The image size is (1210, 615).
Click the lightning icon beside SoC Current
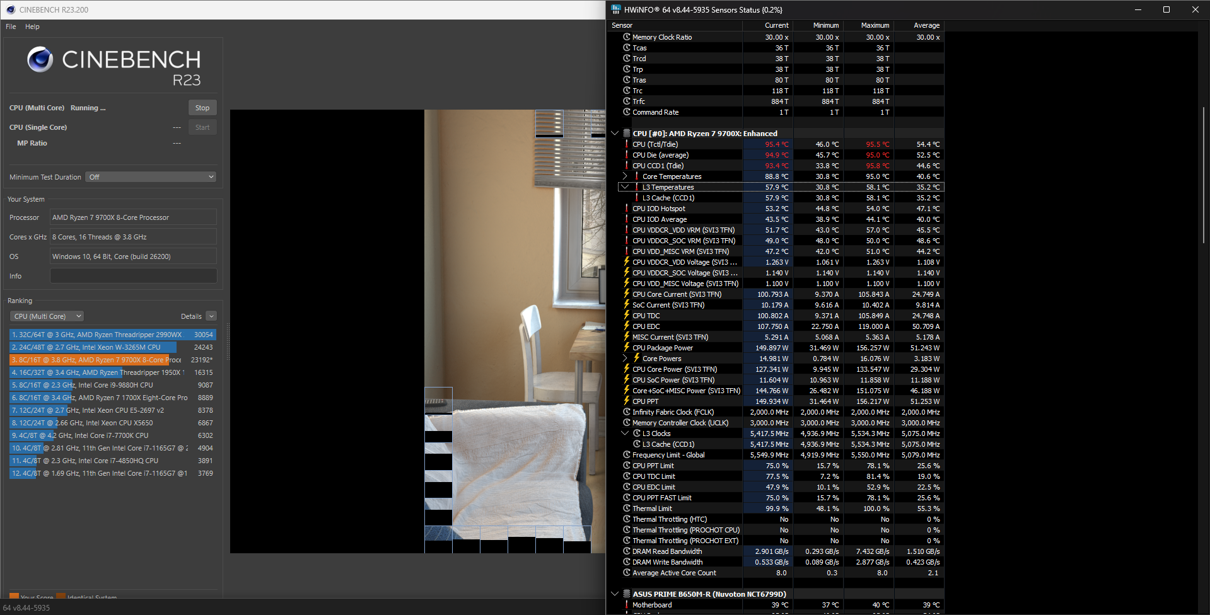pos(627,305)
